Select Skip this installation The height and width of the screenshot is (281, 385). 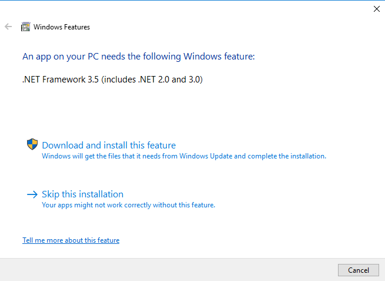click(82, 194)
